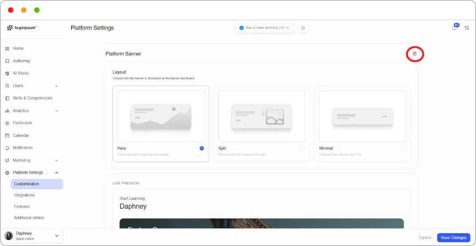The width and height of the screenshot is (476, 246).
Task: Click the Analytics sidebar label
Action: coord(20,110)
